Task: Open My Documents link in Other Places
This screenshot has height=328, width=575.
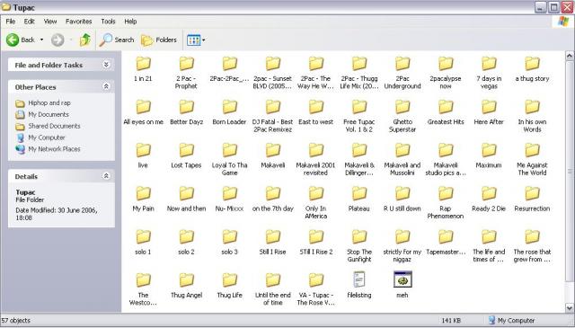Action: pyautogui.click(x=49, y=114)
